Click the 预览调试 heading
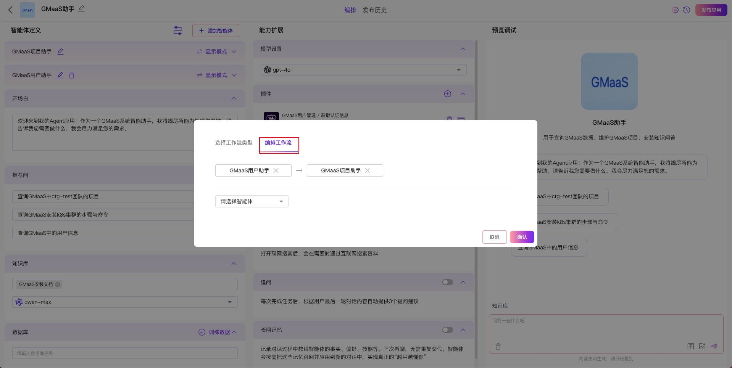Screen dimensions: 732x368 click(x=504, y=30)
